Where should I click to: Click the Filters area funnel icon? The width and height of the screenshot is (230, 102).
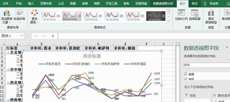(x=186, y=95)
